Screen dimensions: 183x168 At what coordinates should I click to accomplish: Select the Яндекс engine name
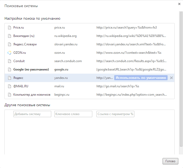point(18,78)
